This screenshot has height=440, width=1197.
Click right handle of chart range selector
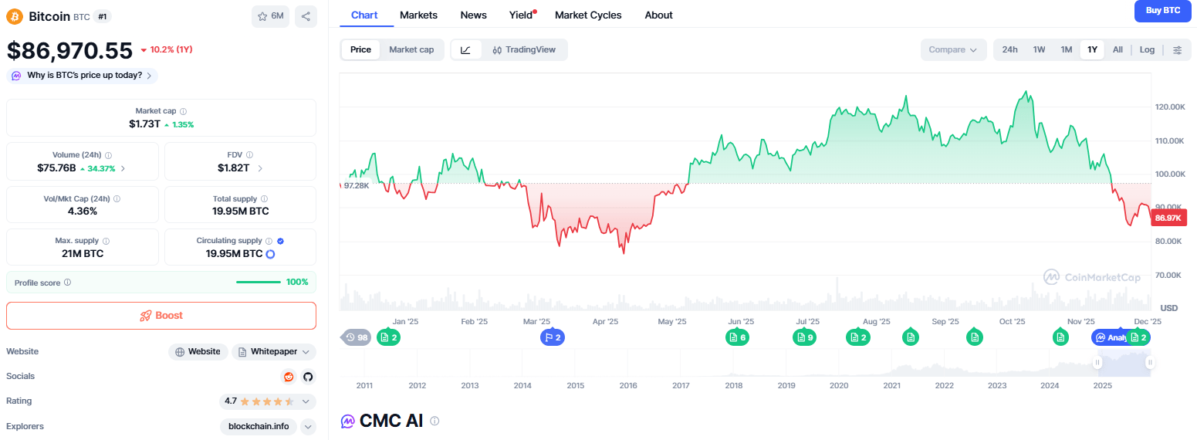pos(1149,362)
